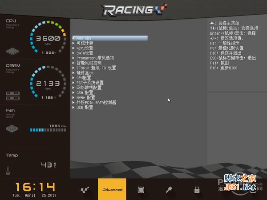The height and width of the screenshot is (200, 267).
Task: Click the thermometer Temp icon
Action: (x=8, y=171)
